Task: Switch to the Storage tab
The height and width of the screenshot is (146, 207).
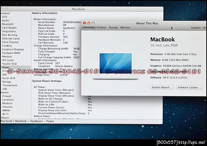Action: 113,27
